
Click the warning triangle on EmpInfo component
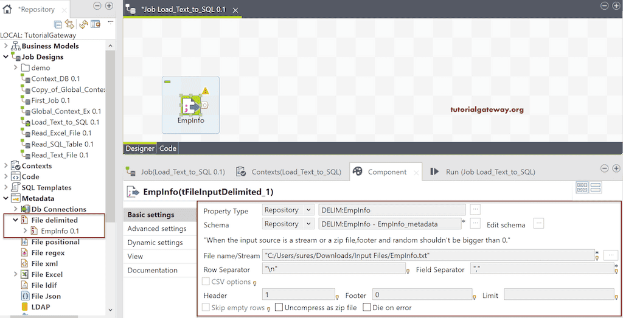205,91
